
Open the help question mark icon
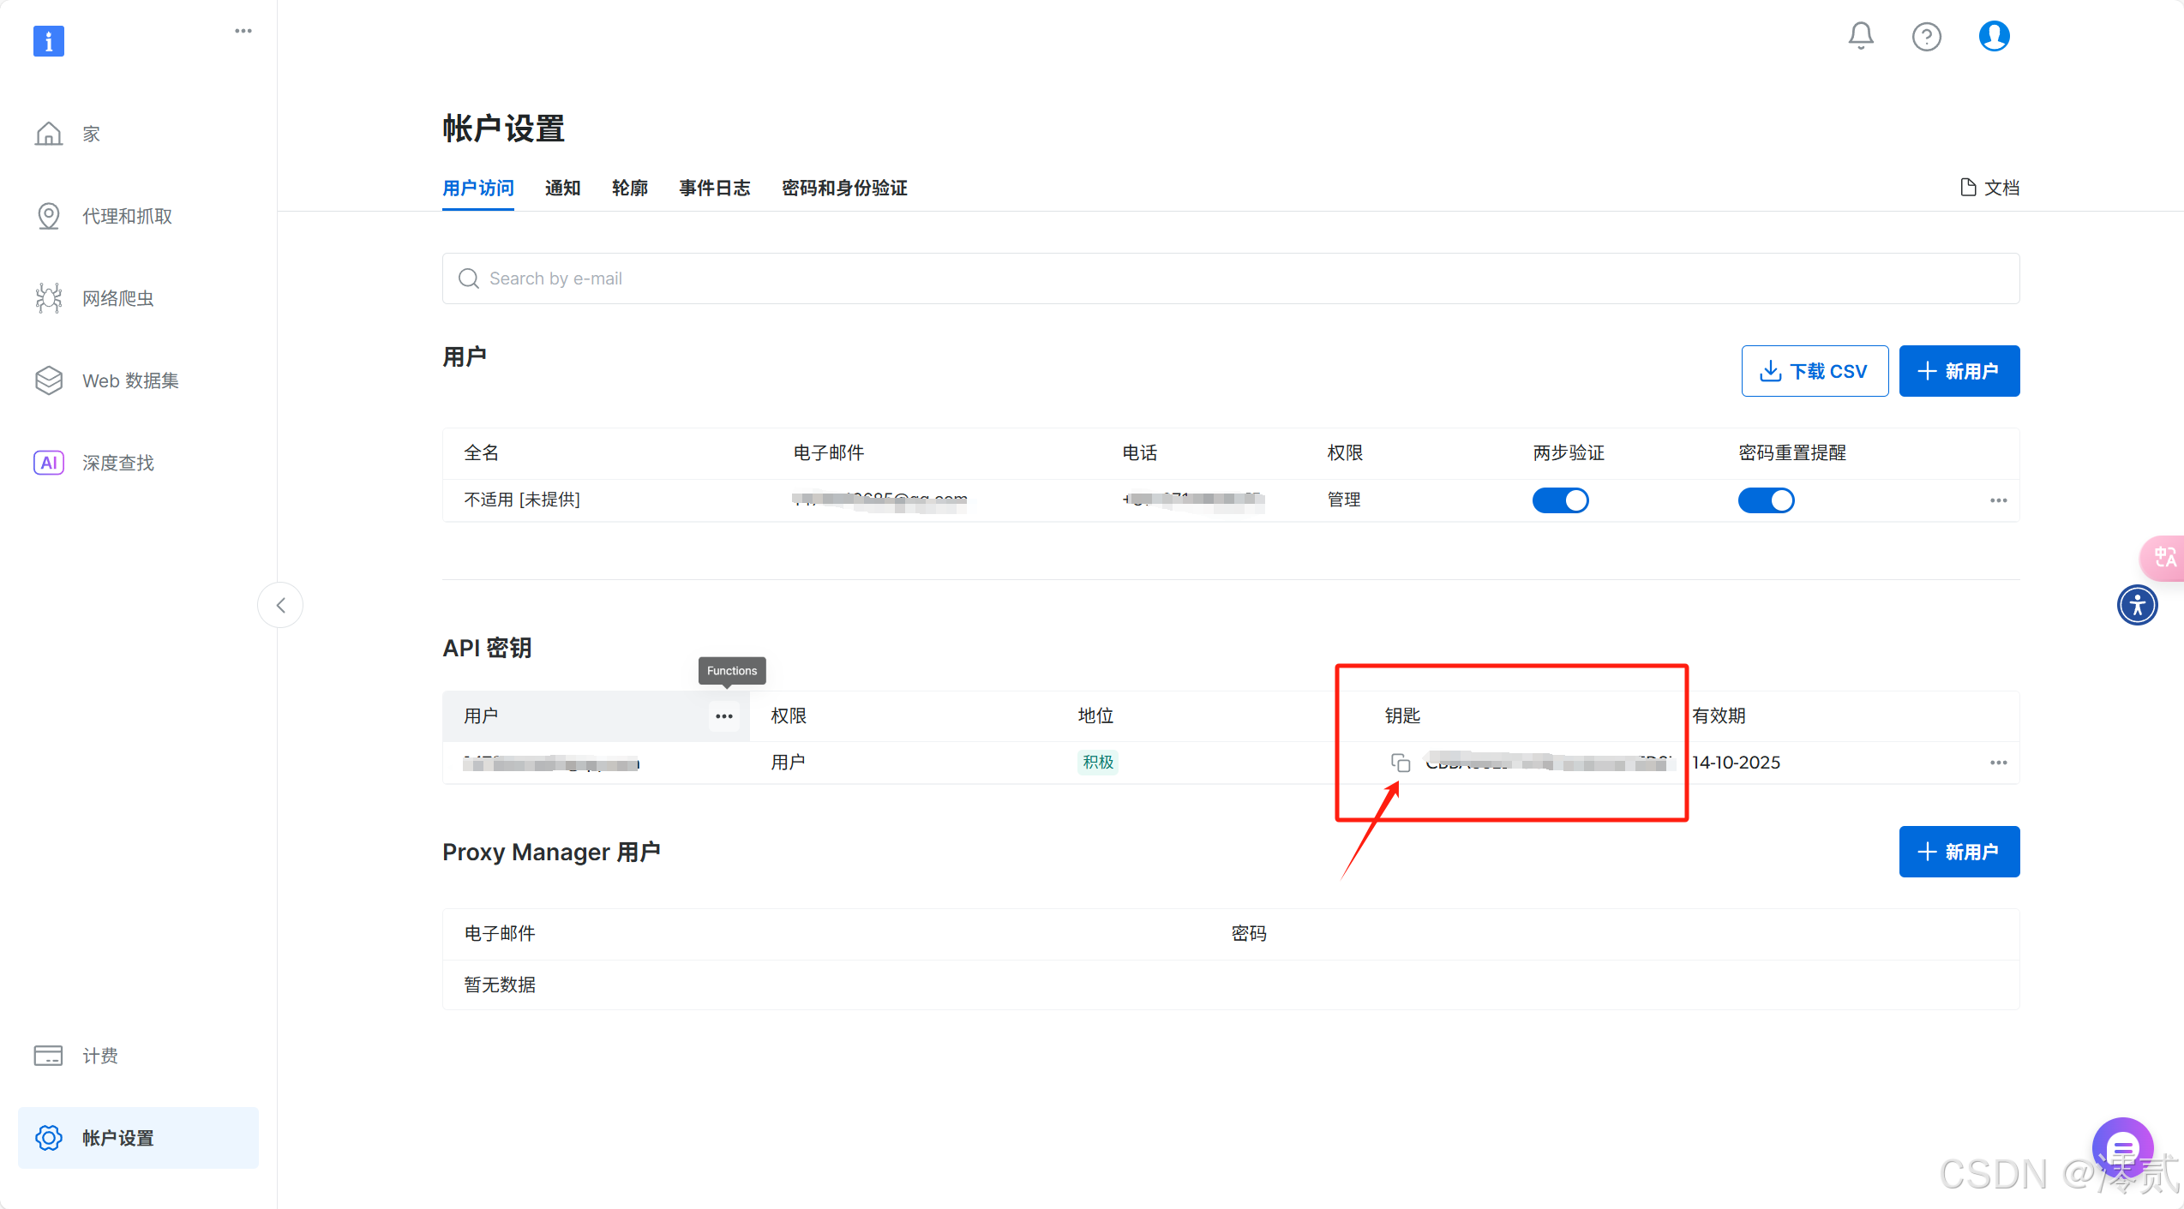coord(1926,37)
